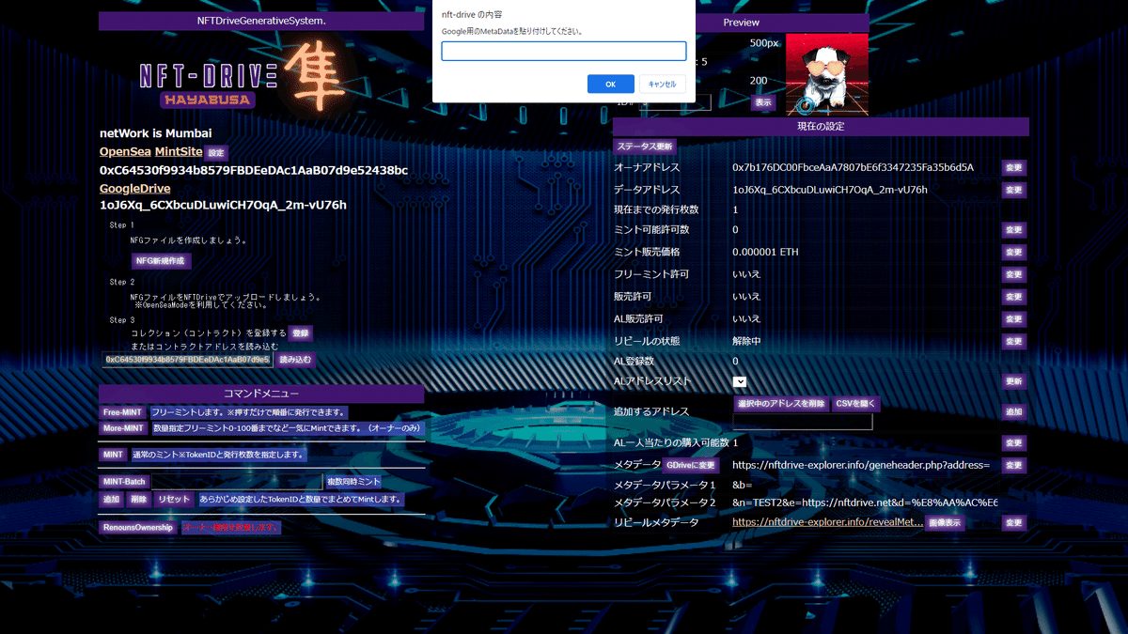The image size is (1128, 634).
Task: Click the 削除 button under MINT-Batch
Action: (x=138, y=500)
